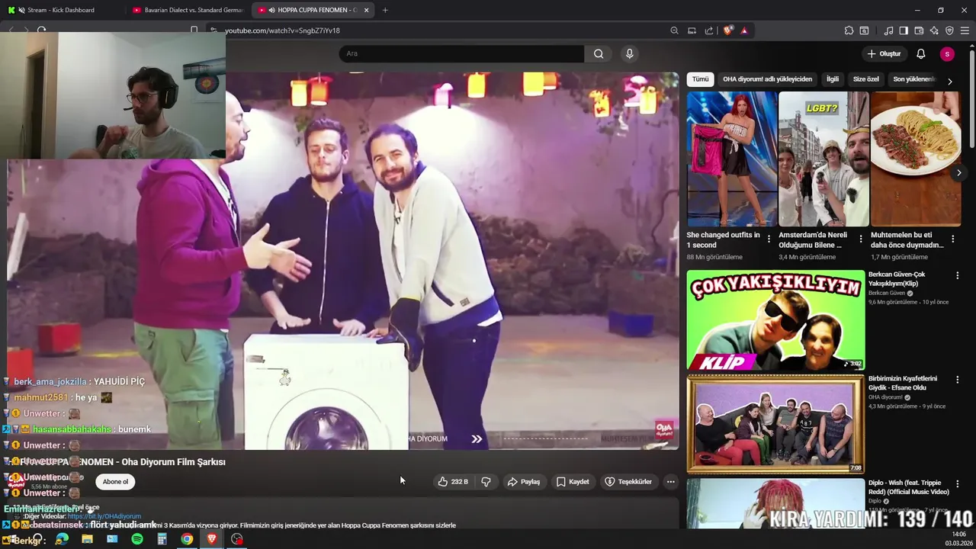Screen dimensions: 976x549
Task: Open options for Diplo Wish video
Action: 957,484
